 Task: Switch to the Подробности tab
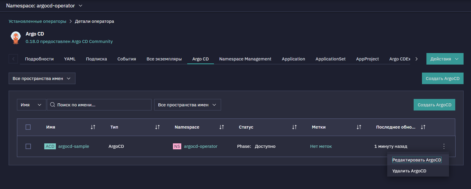[x=39, y=59]
